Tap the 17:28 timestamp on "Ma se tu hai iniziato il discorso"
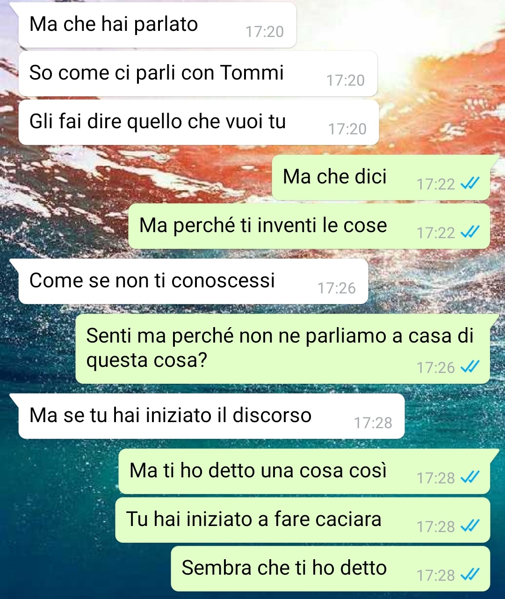The width and height of the screenshot is (505, 599). pyautogui.click(x=373, y=423)
